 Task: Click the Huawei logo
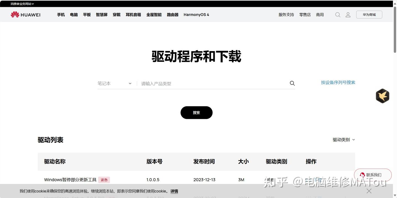click(x=25, y=15)
